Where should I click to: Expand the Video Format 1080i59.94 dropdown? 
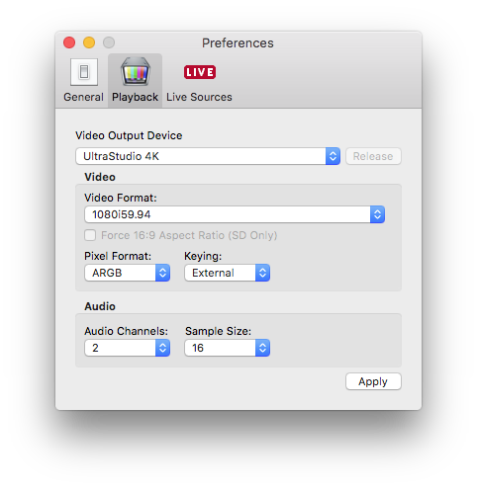click(x=235, y=214)
